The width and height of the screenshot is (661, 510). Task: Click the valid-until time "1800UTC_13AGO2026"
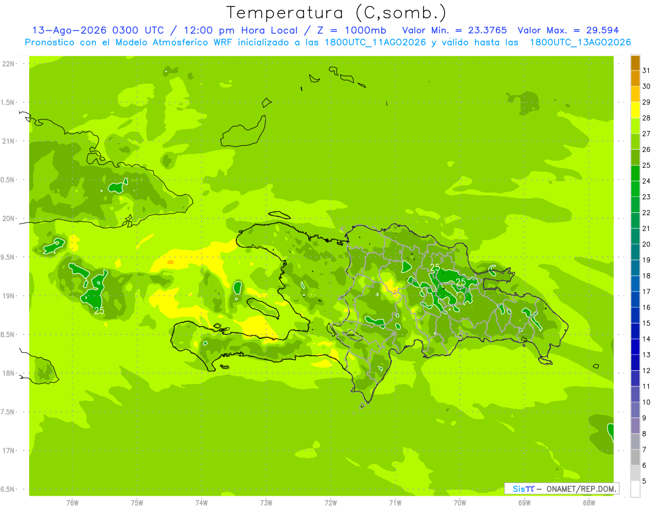coord(580,42)
